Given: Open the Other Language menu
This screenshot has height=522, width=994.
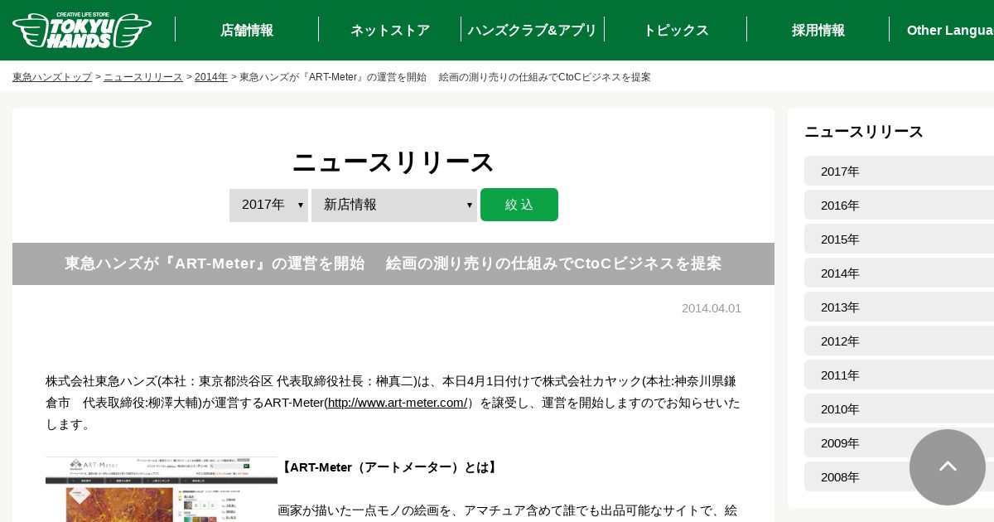Looking at the screenshot, I should [950, 30].
